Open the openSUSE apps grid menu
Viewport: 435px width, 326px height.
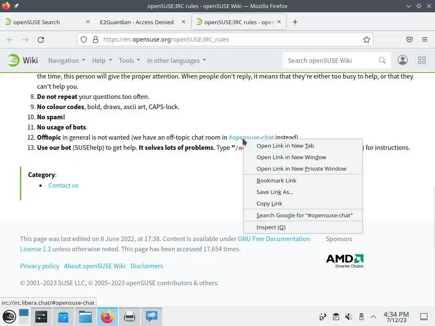(x=422, y=60)
